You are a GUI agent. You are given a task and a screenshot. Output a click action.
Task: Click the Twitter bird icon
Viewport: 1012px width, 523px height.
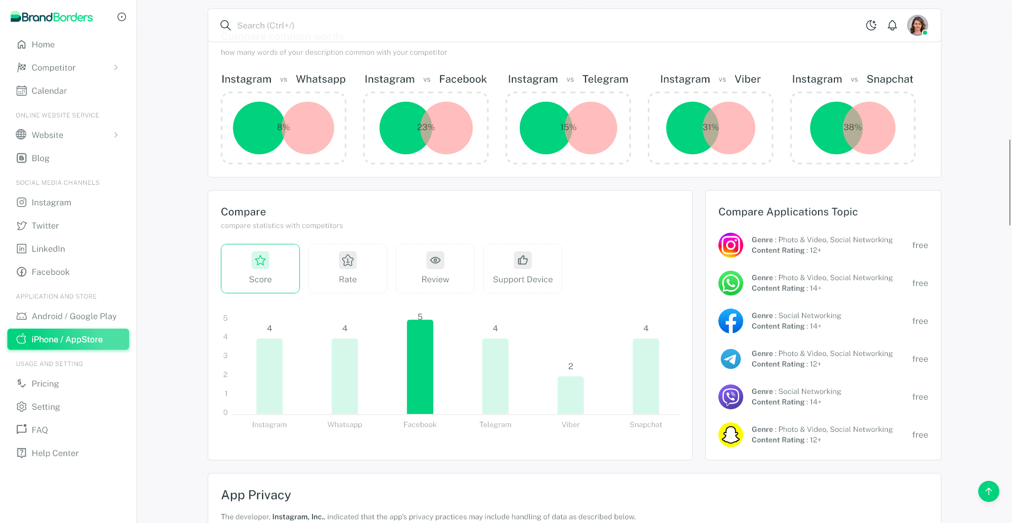[22, 225]
